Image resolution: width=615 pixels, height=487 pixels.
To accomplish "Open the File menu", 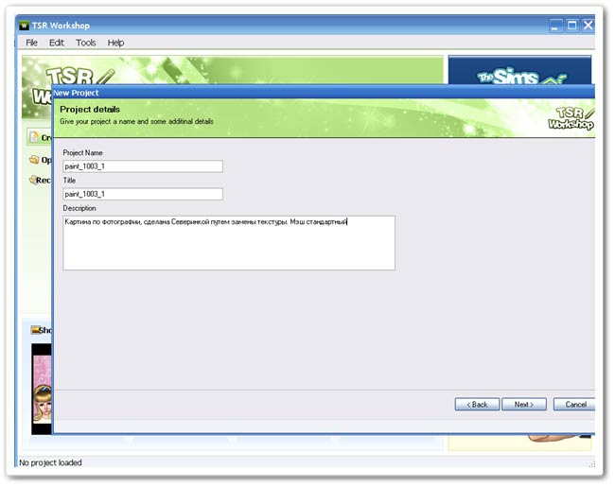I will coord(32,43).
